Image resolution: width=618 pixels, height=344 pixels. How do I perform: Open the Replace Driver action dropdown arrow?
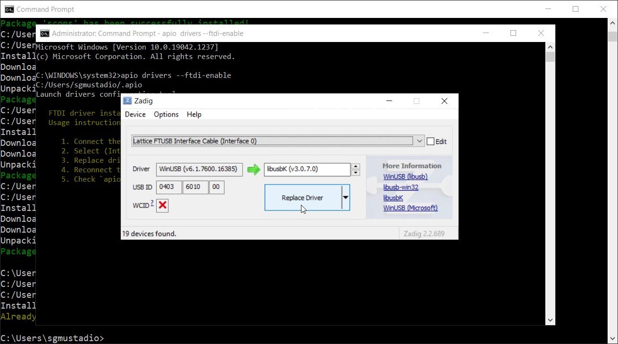pos(346,198)
